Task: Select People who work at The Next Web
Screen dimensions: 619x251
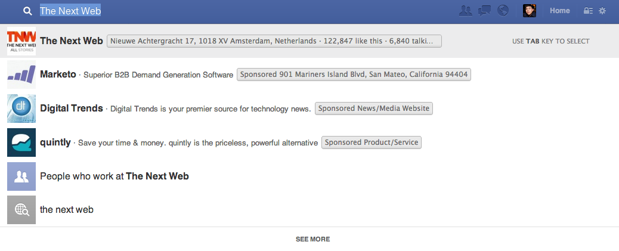Action: 309,176
